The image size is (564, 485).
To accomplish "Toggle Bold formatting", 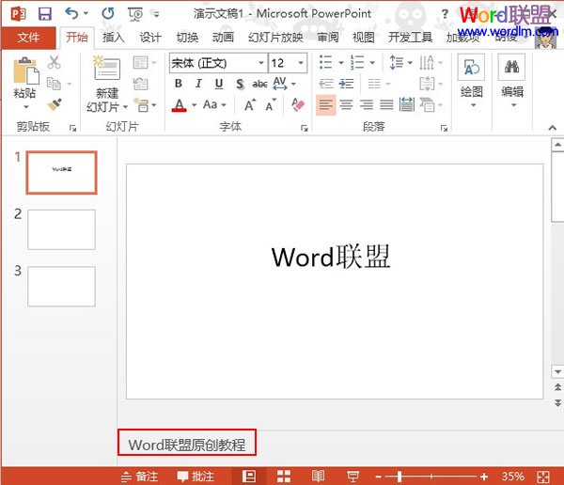I will click(x=178, y=84).
